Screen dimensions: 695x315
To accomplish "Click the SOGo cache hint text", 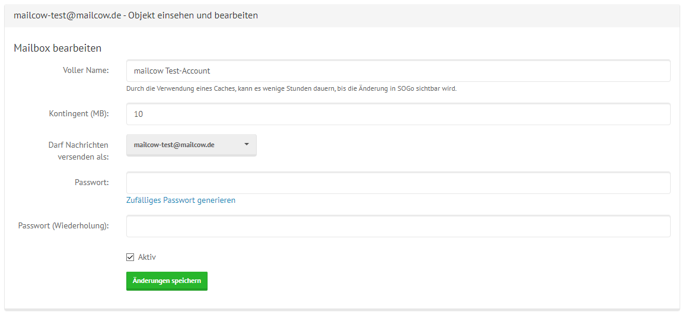I will [291, 89].
